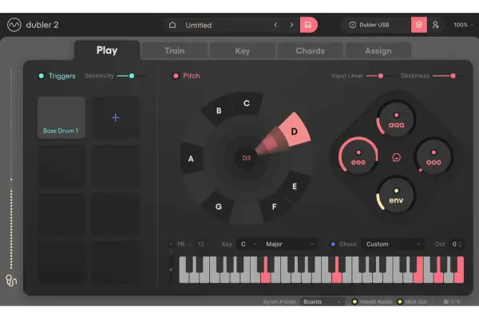Open the Major scale dropdown
The image size is (479, 319).
coord(290,244)
